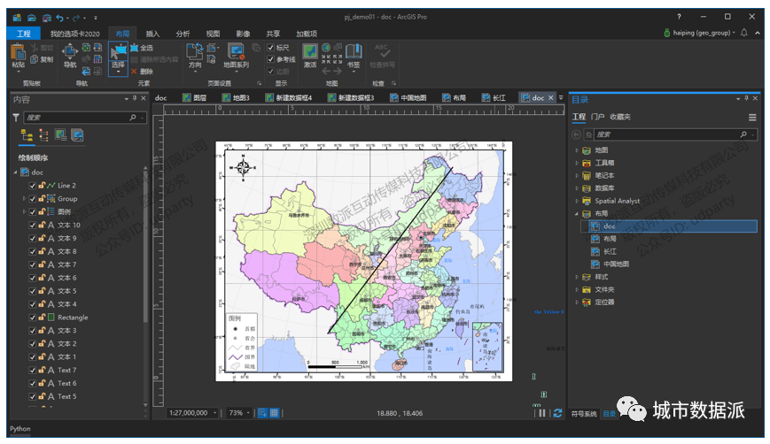Uncheck visibility of 文本 10 element

[x=33, y=226]
